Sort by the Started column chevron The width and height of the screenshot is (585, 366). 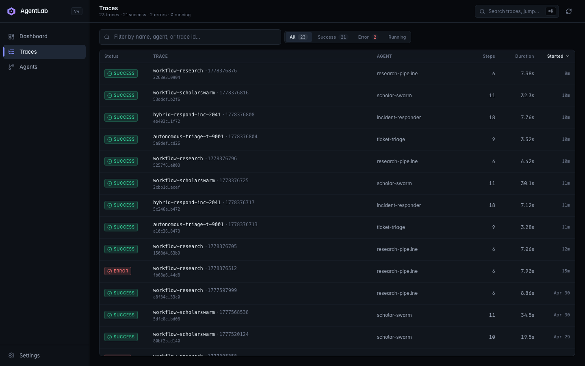click(568, 57)
